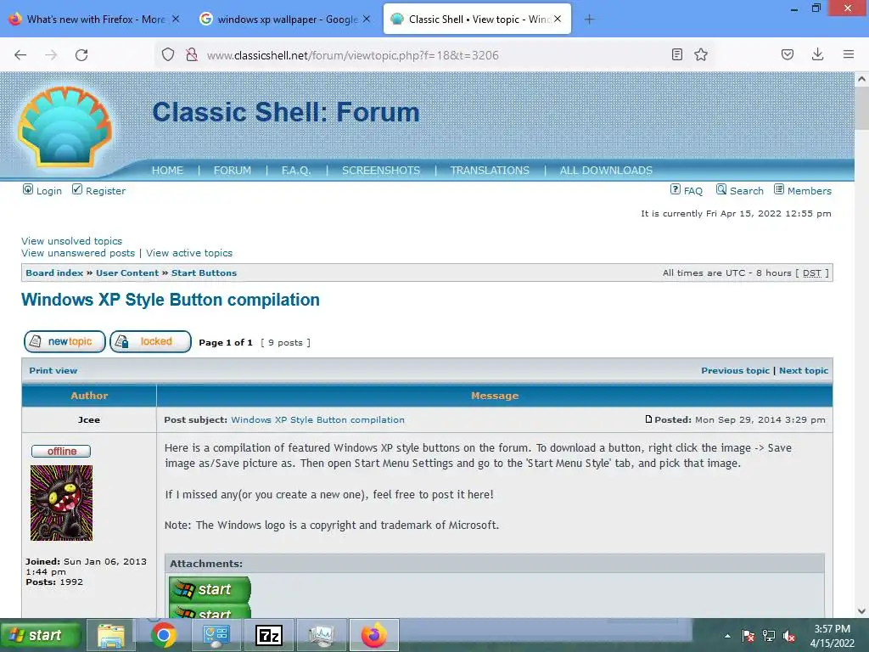Switch to Firefox via taskbar icon
Image resolution: width=869 pixels, height=652 pixels.
pyautogui.click(x=374, y=635)
